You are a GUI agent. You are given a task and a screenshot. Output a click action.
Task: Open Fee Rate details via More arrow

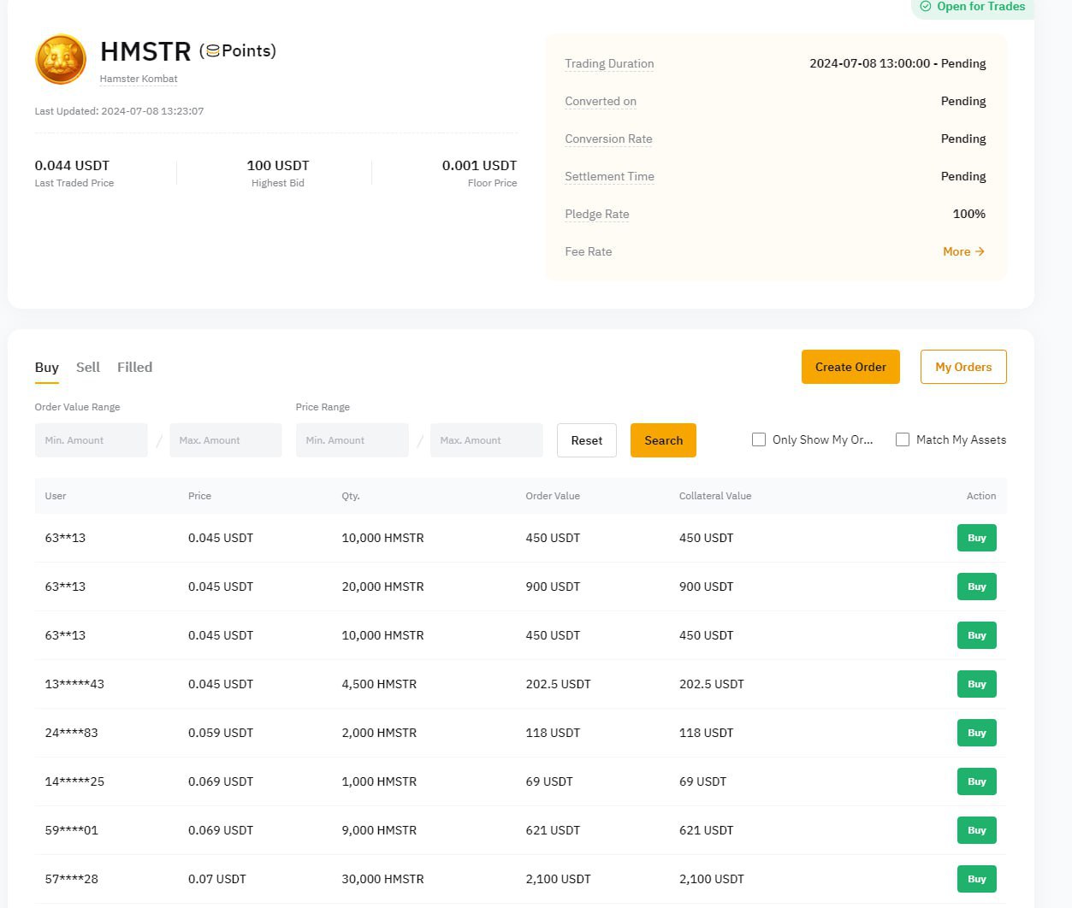click(963, 251)
